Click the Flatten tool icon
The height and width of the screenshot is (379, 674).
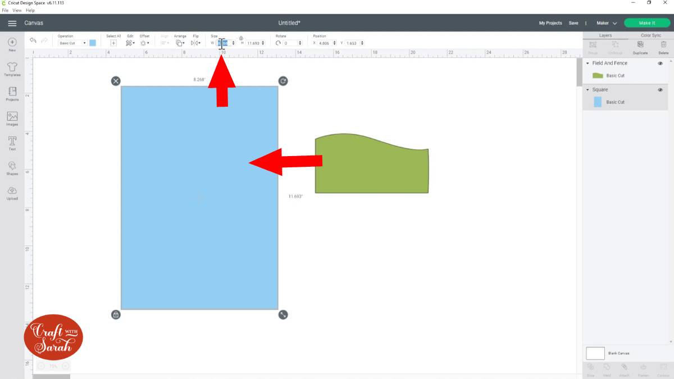[x=643, y=367]
